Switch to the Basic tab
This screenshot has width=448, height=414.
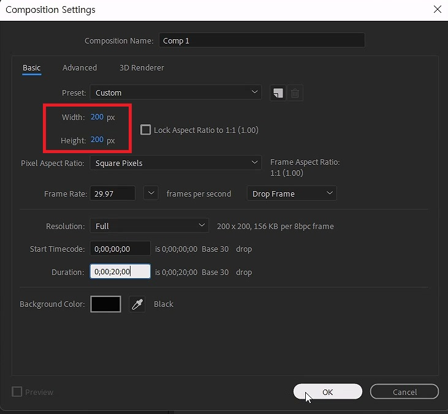pos(32,67)
